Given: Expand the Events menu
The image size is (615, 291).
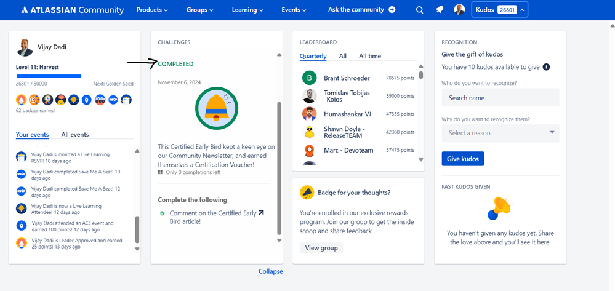Looking at the screenshot, I should [x=294, y=10].
